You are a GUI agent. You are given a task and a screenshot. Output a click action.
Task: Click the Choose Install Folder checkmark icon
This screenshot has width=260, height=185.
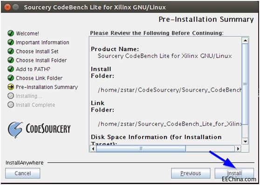11,60
